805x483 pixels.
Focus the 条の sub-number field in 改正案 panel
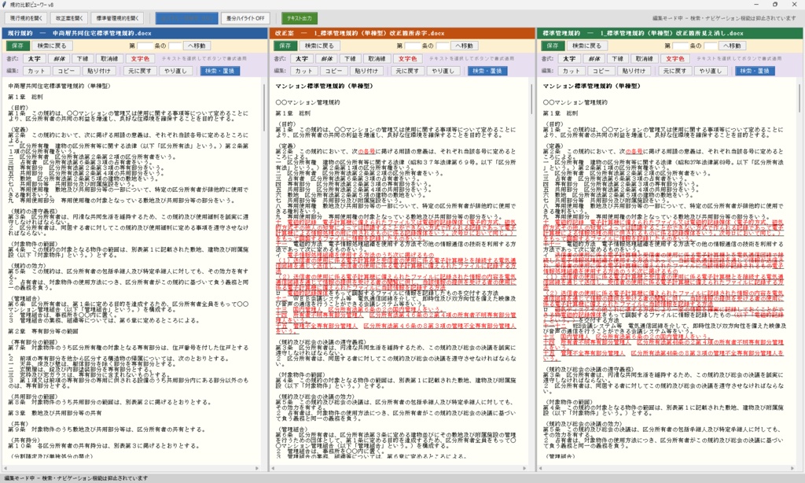pyautogui.click(x=443, y=46)
